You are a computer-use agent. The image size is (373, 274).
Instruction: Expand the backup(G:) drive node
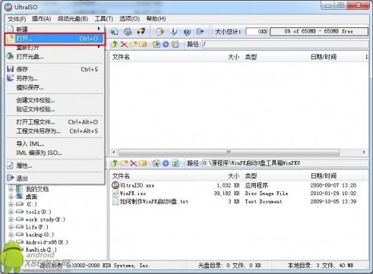tap(11, 235)
